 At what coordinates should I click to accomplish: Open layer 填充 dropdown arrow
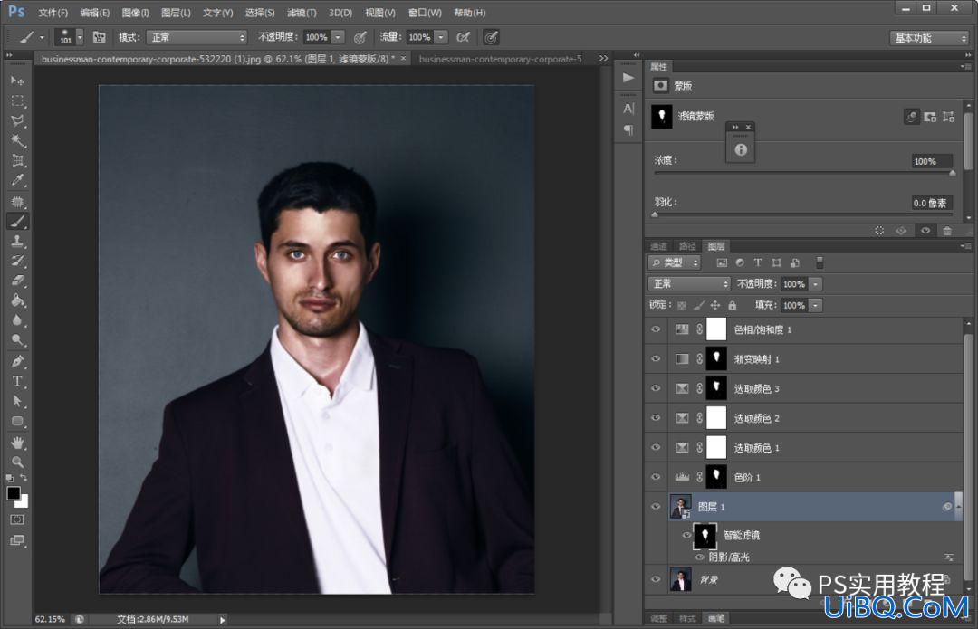pyautogui.click(x=815, y=306)
